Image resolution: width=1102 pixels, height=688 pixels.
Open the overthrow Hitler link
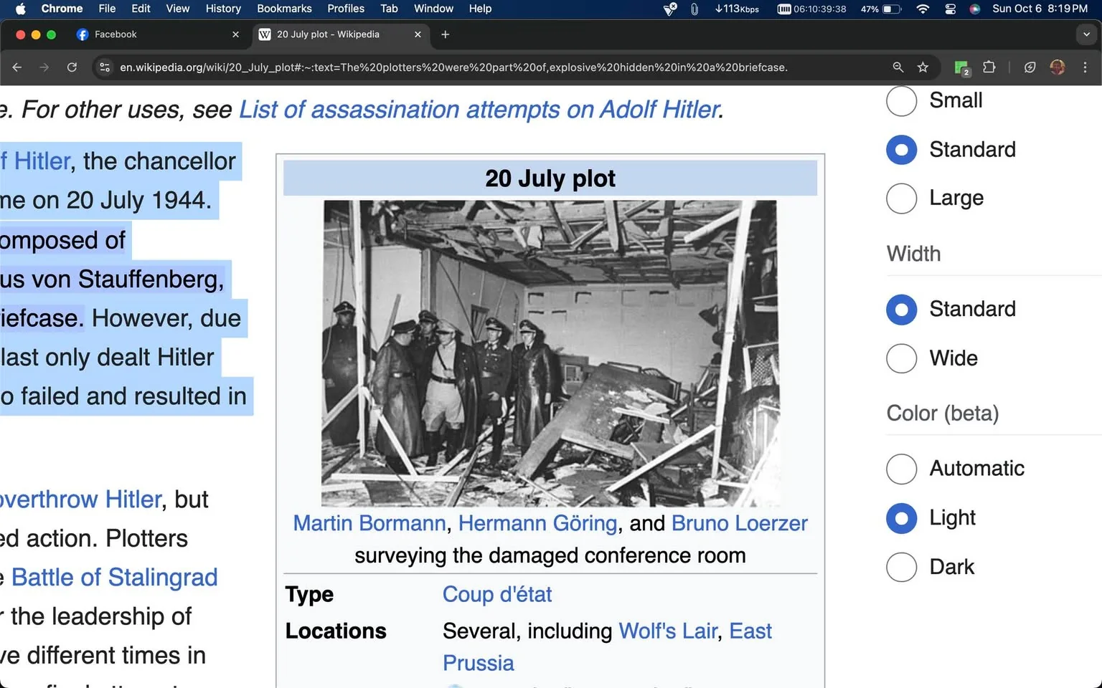click(80, 500)
